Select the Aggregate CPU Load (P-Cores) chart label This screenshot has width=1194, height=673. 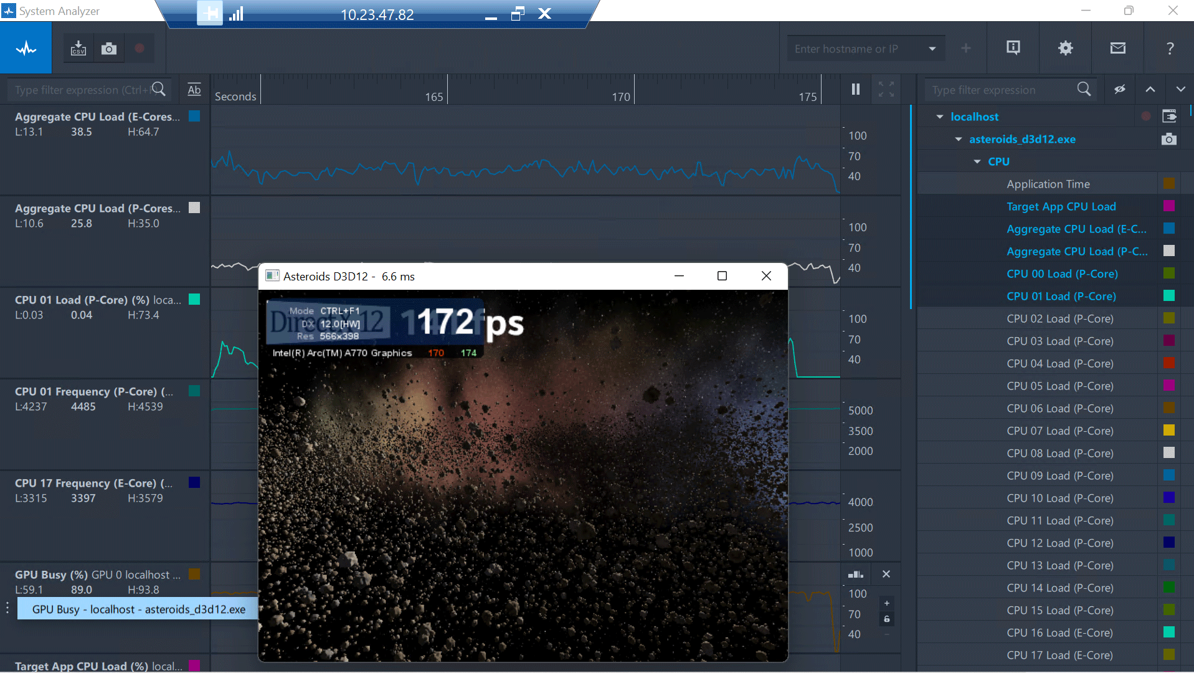pos(98,208)
